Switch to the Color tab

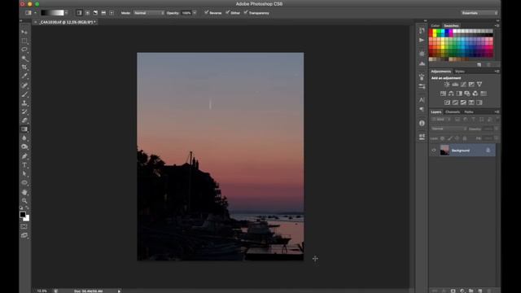click(436, 25)
